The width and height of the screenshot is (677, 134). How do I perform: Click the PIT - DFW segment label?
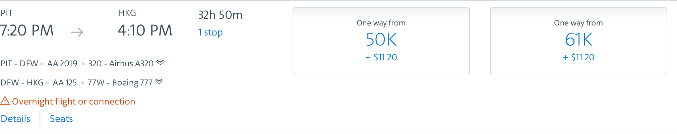click(x=19, y=64)
